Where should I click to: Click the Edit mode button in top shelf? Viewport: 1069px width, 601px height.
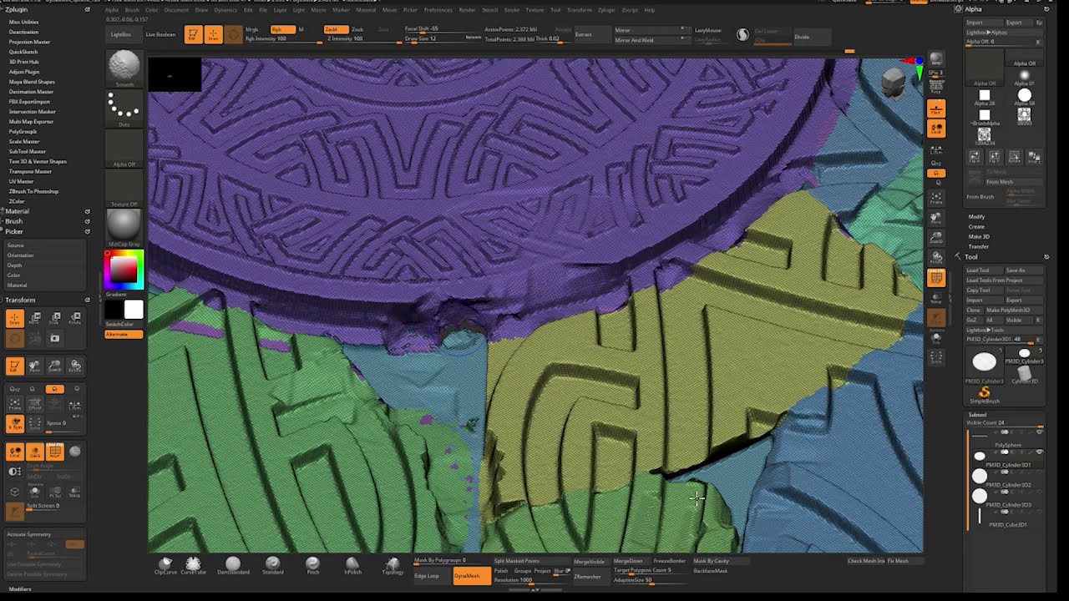tap(193, 34)
